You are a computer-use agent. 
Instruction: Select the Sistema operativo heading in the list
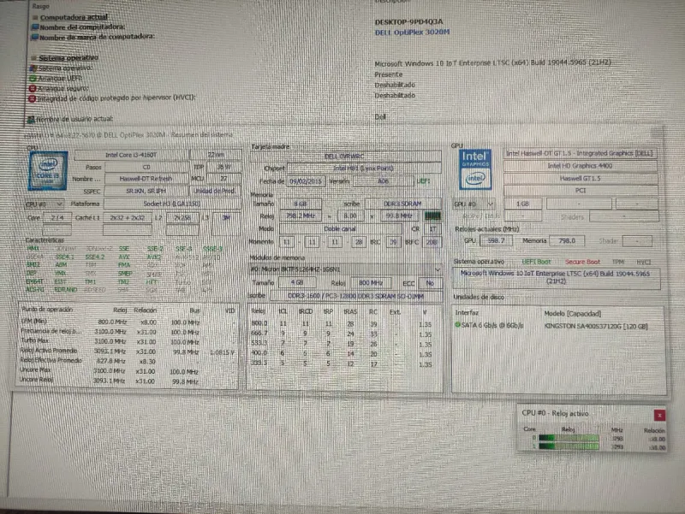68,57
